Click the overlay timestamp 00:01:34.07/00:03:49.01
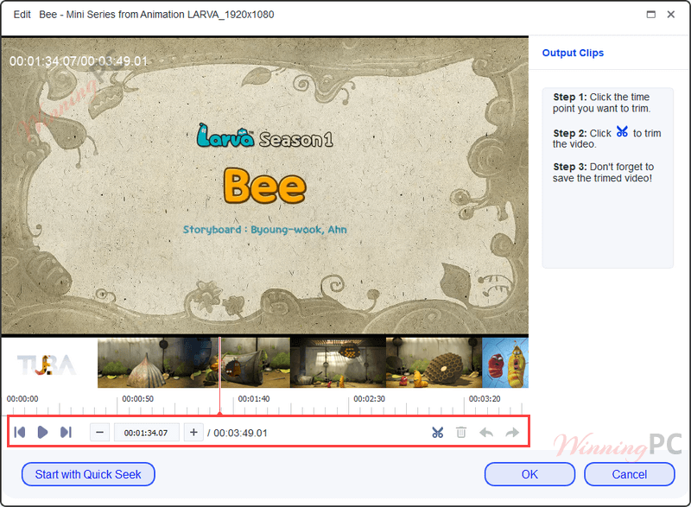691x507 pixels. 79,61
